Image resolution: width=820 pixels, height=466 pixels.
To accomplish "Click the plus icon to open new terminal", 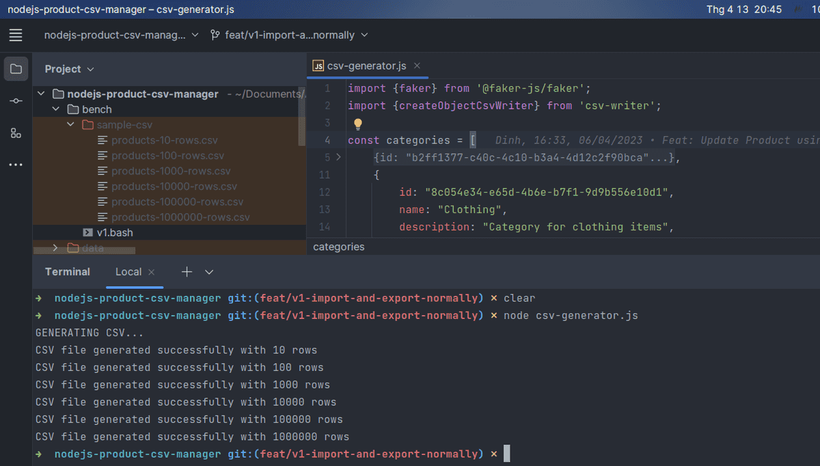I will click(187, 271).
